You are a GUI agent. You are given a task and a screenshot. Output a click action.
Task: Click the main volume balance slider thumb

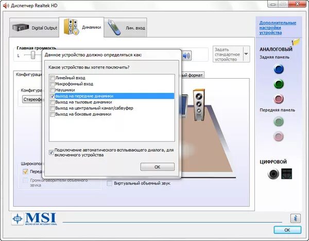pyautogui.click(x=33, y=55)
